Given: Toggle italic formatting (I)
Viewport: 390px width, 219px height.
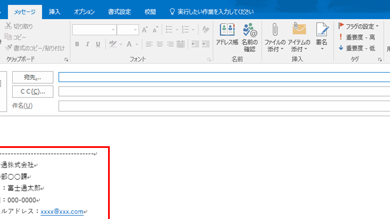Looking at the screenshot, I should (x=88, y=44).
